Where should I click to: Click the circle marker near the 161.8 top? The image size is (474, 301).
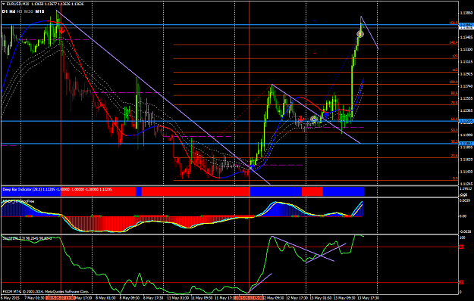coord(360,34)
